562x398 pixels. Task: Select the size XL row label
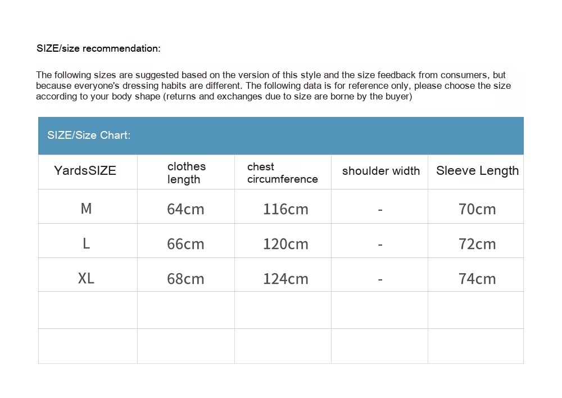coord(86,278)
